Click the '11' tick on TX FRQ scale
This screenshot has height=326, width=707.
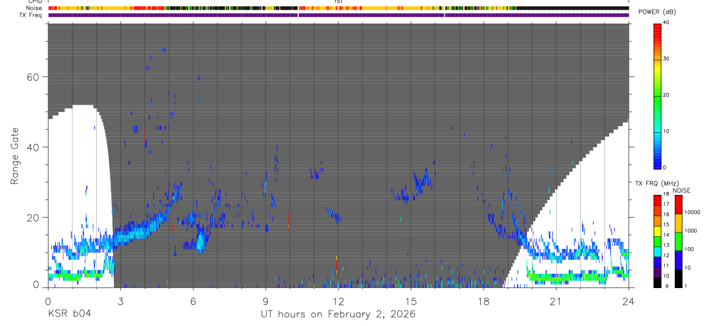(665, 266)
